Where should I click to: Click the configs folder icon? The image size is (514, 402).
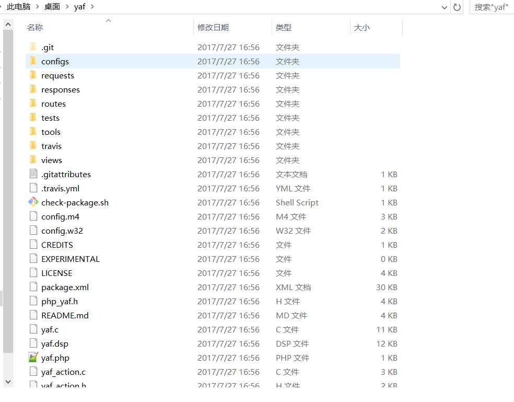[x=33, y=61]
